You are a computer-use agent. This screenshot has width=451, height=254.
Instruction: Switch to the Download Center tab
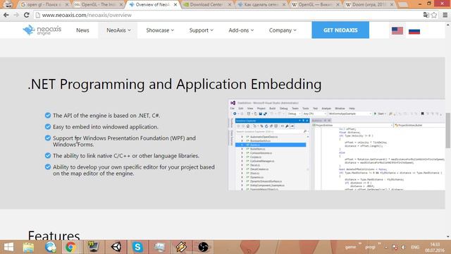pyautogui.click(x=207, y=5)
